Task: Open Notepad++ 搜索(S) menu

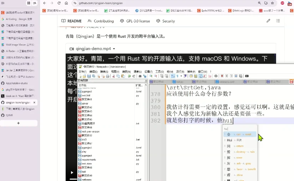Action: pyautogui.click(x=104, y=71)
